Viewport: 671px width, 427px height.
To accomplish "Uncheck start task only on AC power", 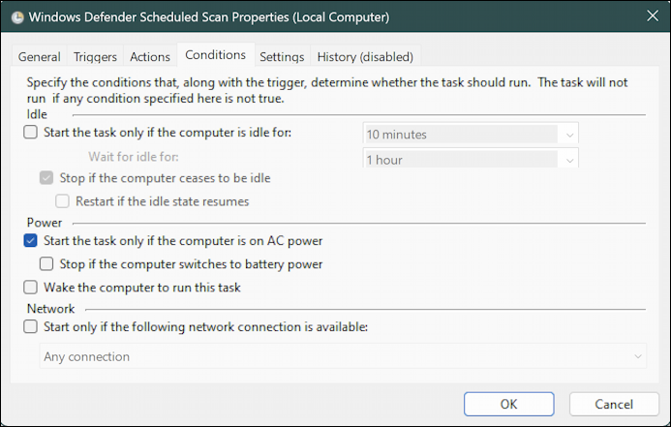I will tap(30, 240).
